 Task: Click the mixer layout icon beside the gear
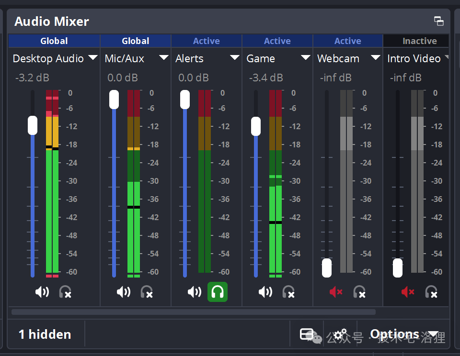tap(307, 334)
